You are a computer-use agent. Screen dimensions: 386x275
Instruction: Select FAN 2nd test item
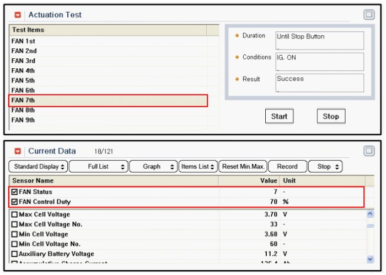[108, 51]
